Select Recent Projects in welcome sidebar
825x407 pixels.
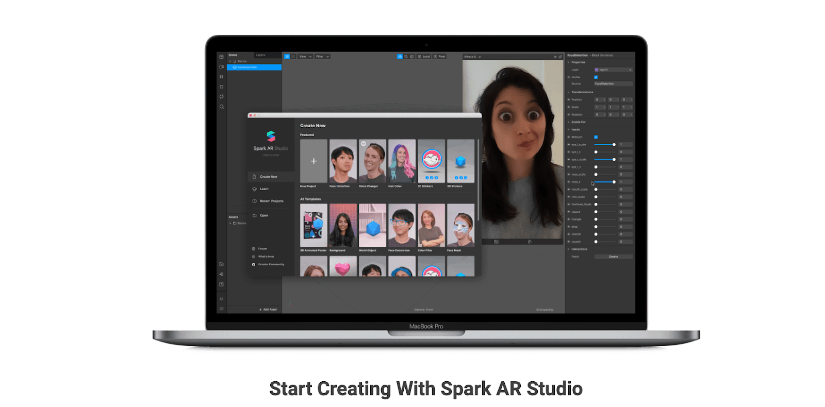pos(273,201)
